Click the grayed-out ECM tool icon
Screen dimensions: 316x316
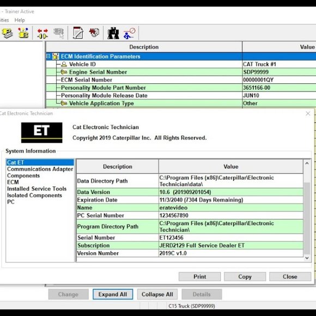point(59,33)
